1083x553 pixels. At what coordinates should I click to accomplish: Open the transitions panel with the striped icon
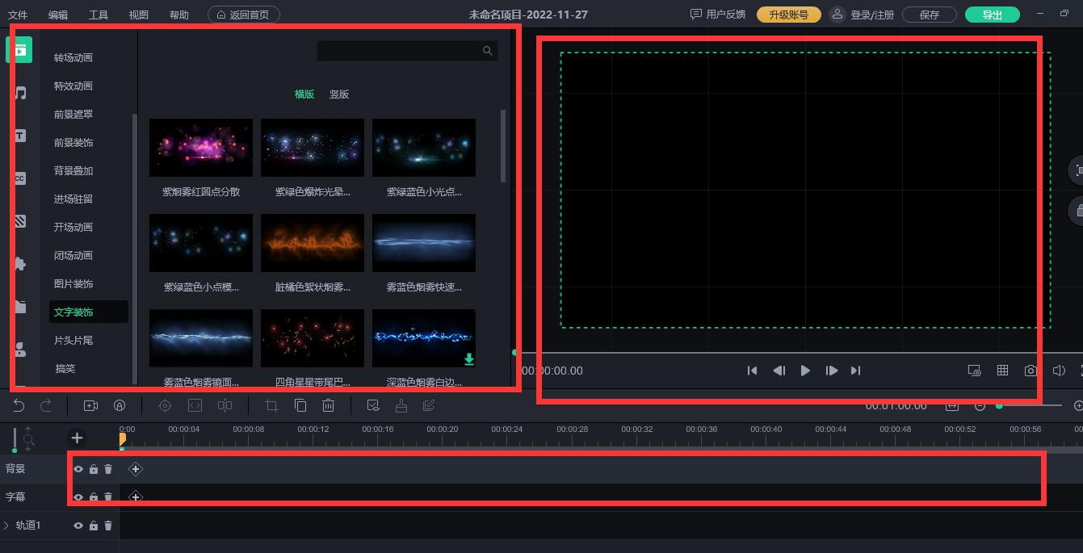pos(19,221)
